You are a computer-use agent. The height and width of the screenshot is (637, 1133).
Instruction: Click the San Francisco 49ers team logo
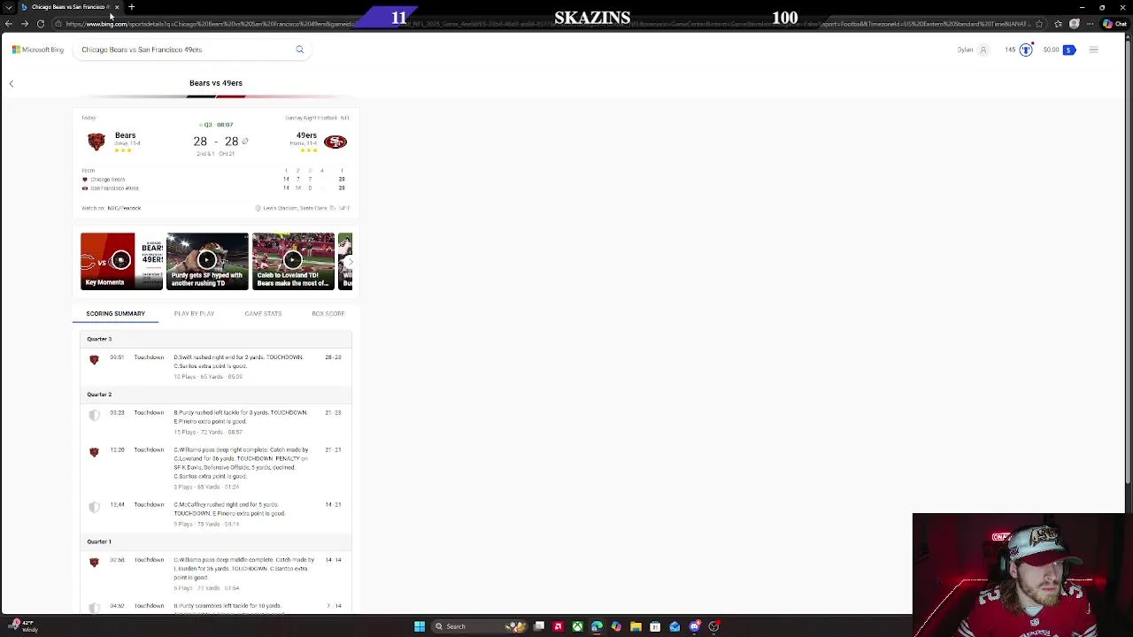[x=335, y=142]
